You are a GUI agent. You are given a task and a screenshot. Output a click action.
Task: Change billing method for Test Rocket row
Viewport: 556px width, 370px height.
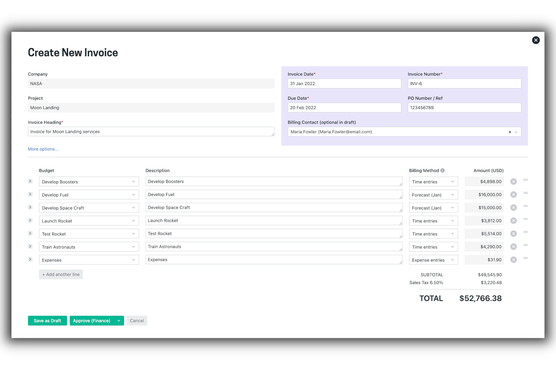tap(434, 234)
